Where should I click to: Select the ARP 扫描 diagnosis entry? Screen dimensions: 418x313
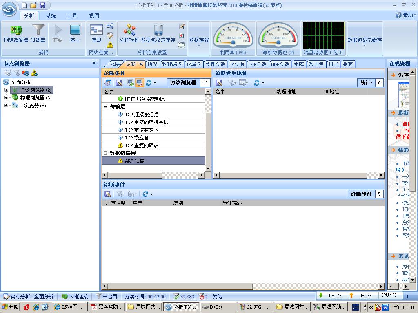(134, 161)
